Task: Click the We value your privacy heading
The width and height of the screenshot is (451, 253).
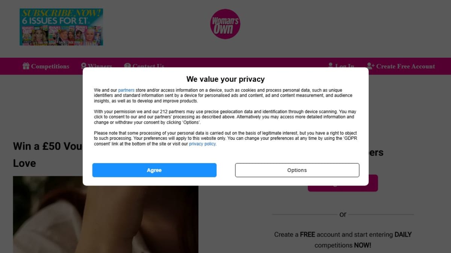Action: [x=225, y=79]
